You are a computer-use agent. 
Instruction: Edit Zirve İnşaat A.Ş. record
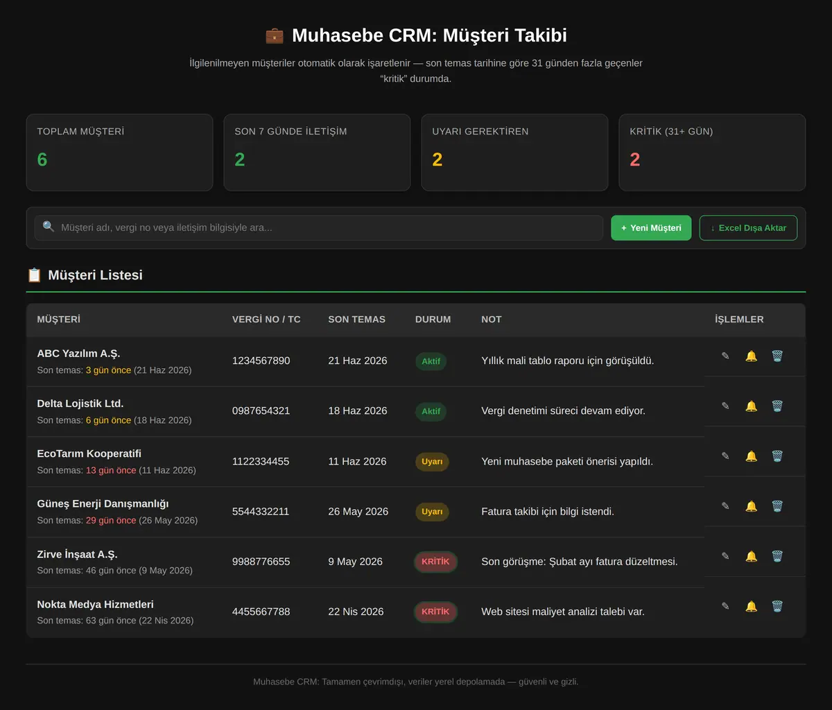pyautogui.click(x=725, y=556)
